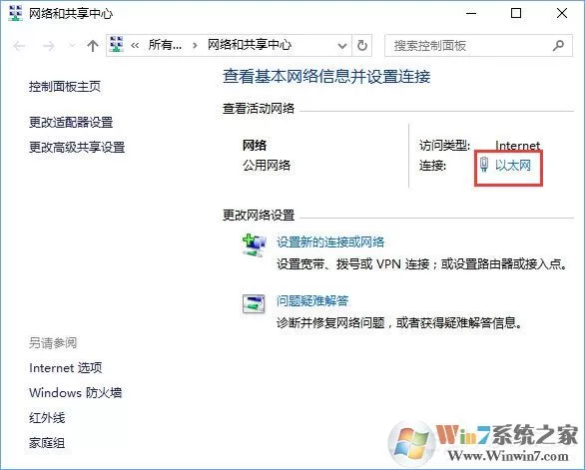Open Windows 防火墙 link

pos(75,392)
